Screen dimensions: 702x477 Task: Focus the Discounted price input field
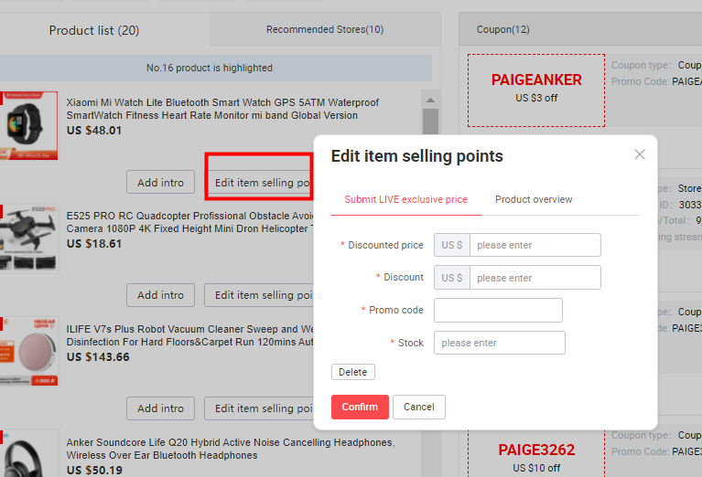coord(535,245)
